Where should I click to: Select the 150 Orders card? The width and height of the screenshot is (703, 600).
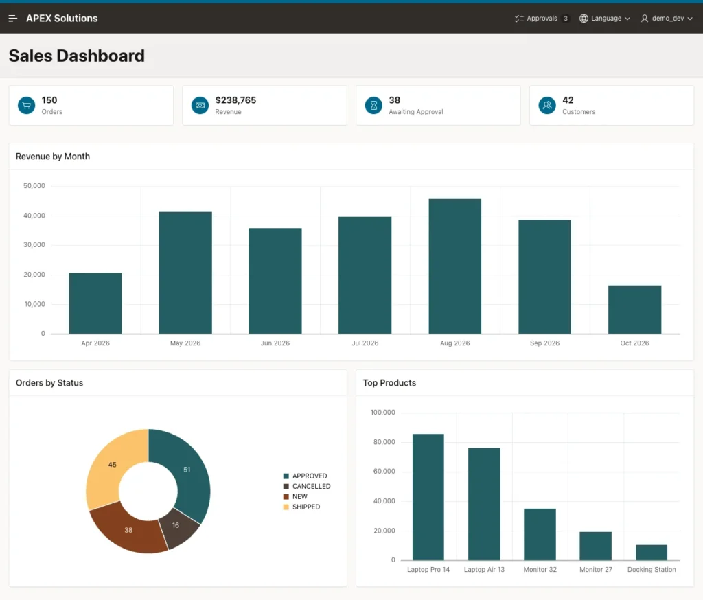(x=91, y=106)
